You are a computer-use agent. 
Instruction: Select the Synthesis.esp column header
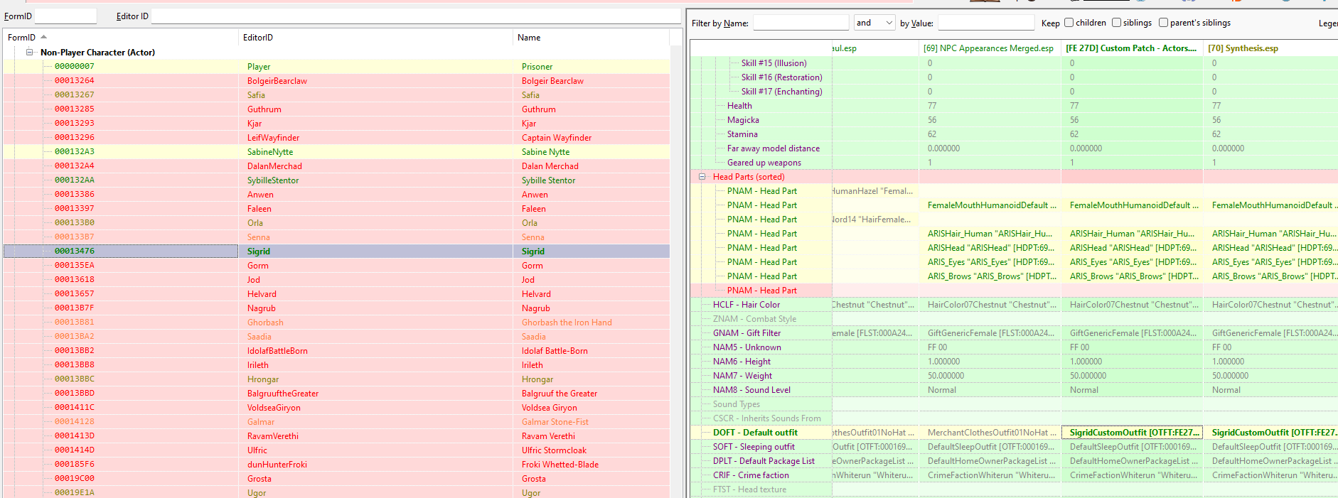pyautogui.click(x=1270, y=48)
